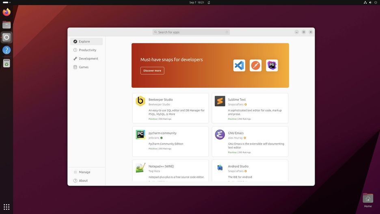Open the pycharm-community app title
This screenshot has width=380, height=214.
pyautogui.click(x=162, y=133)
